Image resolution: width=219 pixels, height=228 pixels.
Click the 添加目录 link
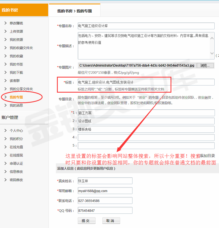(x=207, y=156)
